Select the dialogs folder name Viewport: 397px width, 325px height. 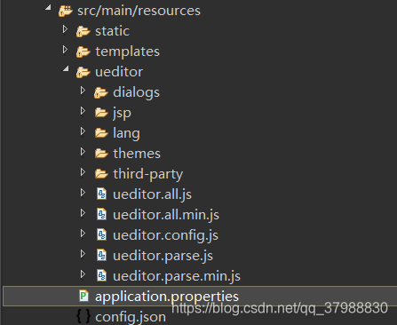tap(136, 92)
